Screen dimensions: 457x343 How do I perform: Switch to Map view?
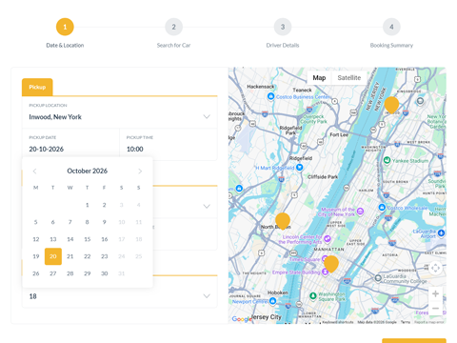point(319,78)
